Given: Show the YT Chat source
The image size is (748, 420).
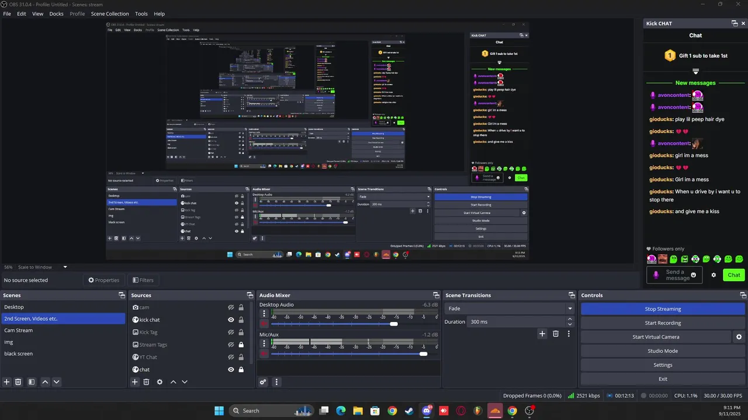Looking at the screenshot, I should pyautogui.click(x=231, y=357).
